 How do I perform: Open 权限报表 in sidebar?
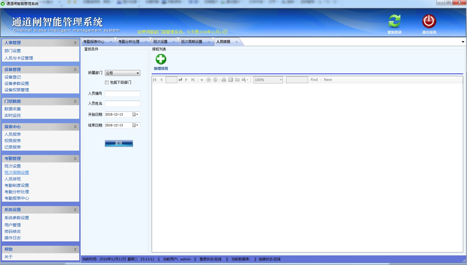point(13,141)
